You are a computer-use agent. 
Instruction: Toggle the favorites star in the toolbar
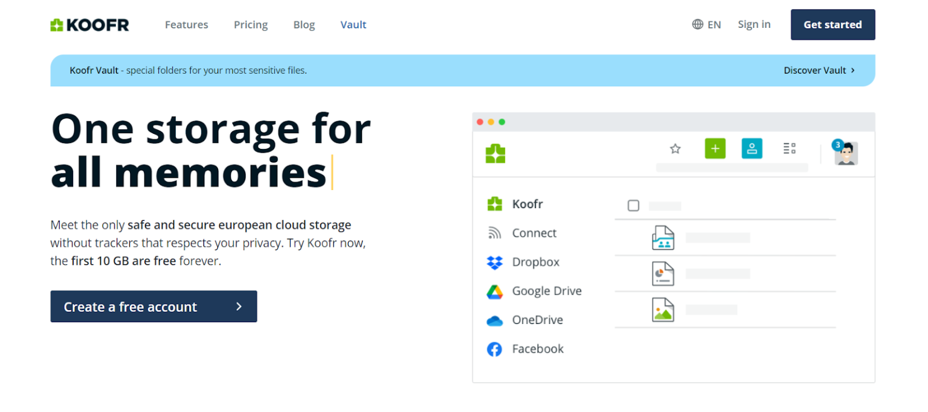pyautogui.click(x=675, y=148)
